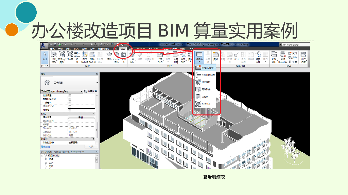Select the Modify arrow tool
The height and width of the screenshot is (195, 348).
(x=45, y=57)
